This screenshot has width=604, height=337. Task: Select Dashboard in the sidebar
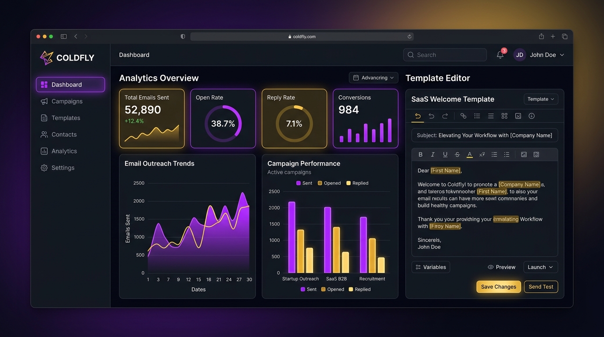tap(70, 85)
